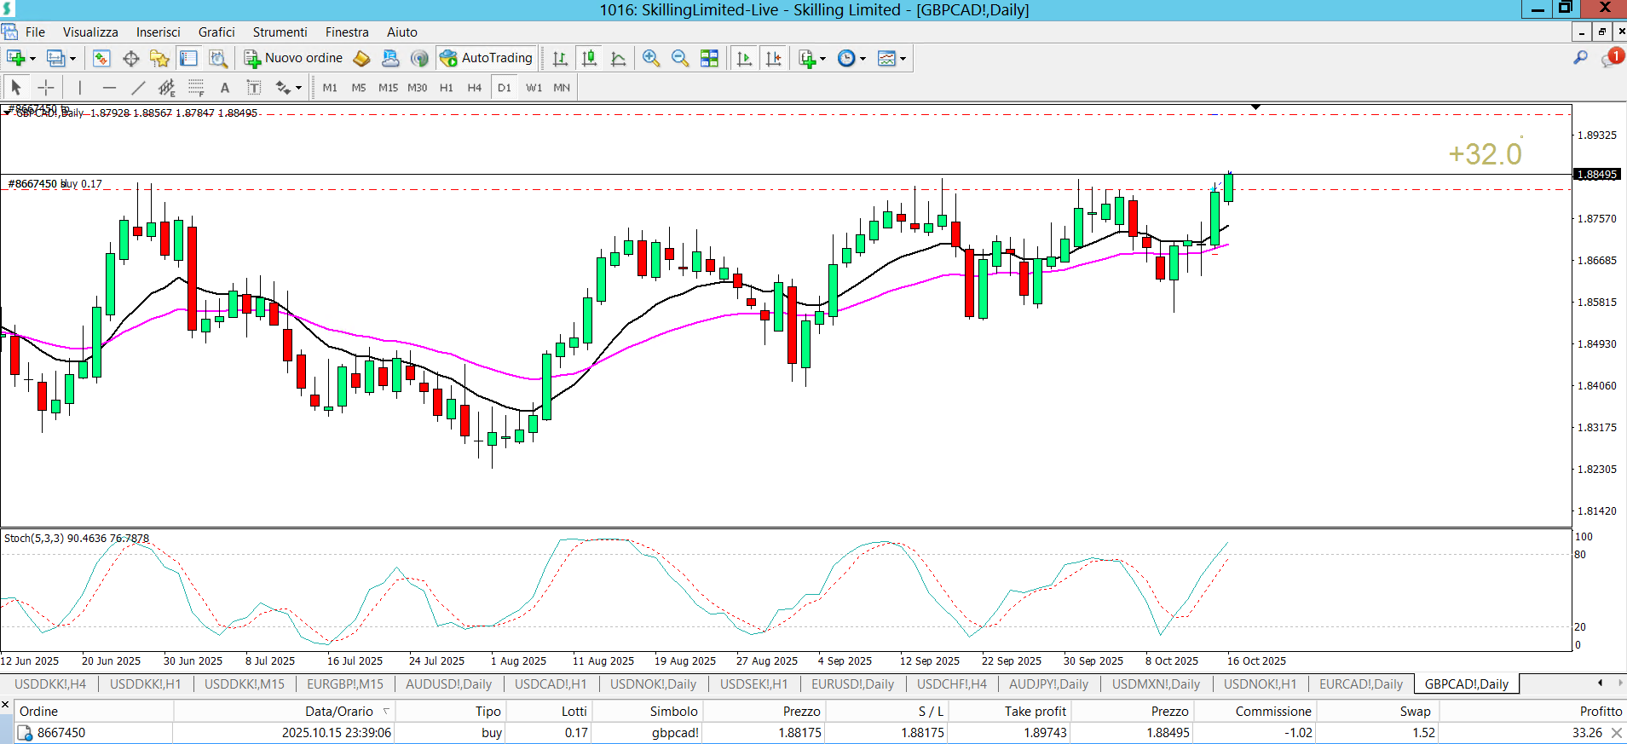
Task: Open the Strumenti menu
Action: click(x=280, y=32)
